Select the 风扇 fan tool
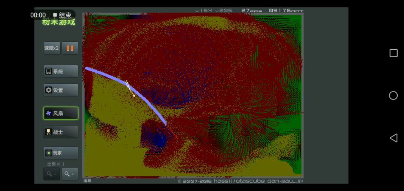Viewport: 404px width, 191px height. tap(61, 113)
